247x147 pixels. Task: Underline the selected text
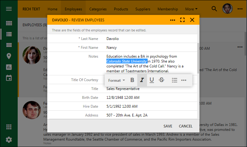[152, 80]
